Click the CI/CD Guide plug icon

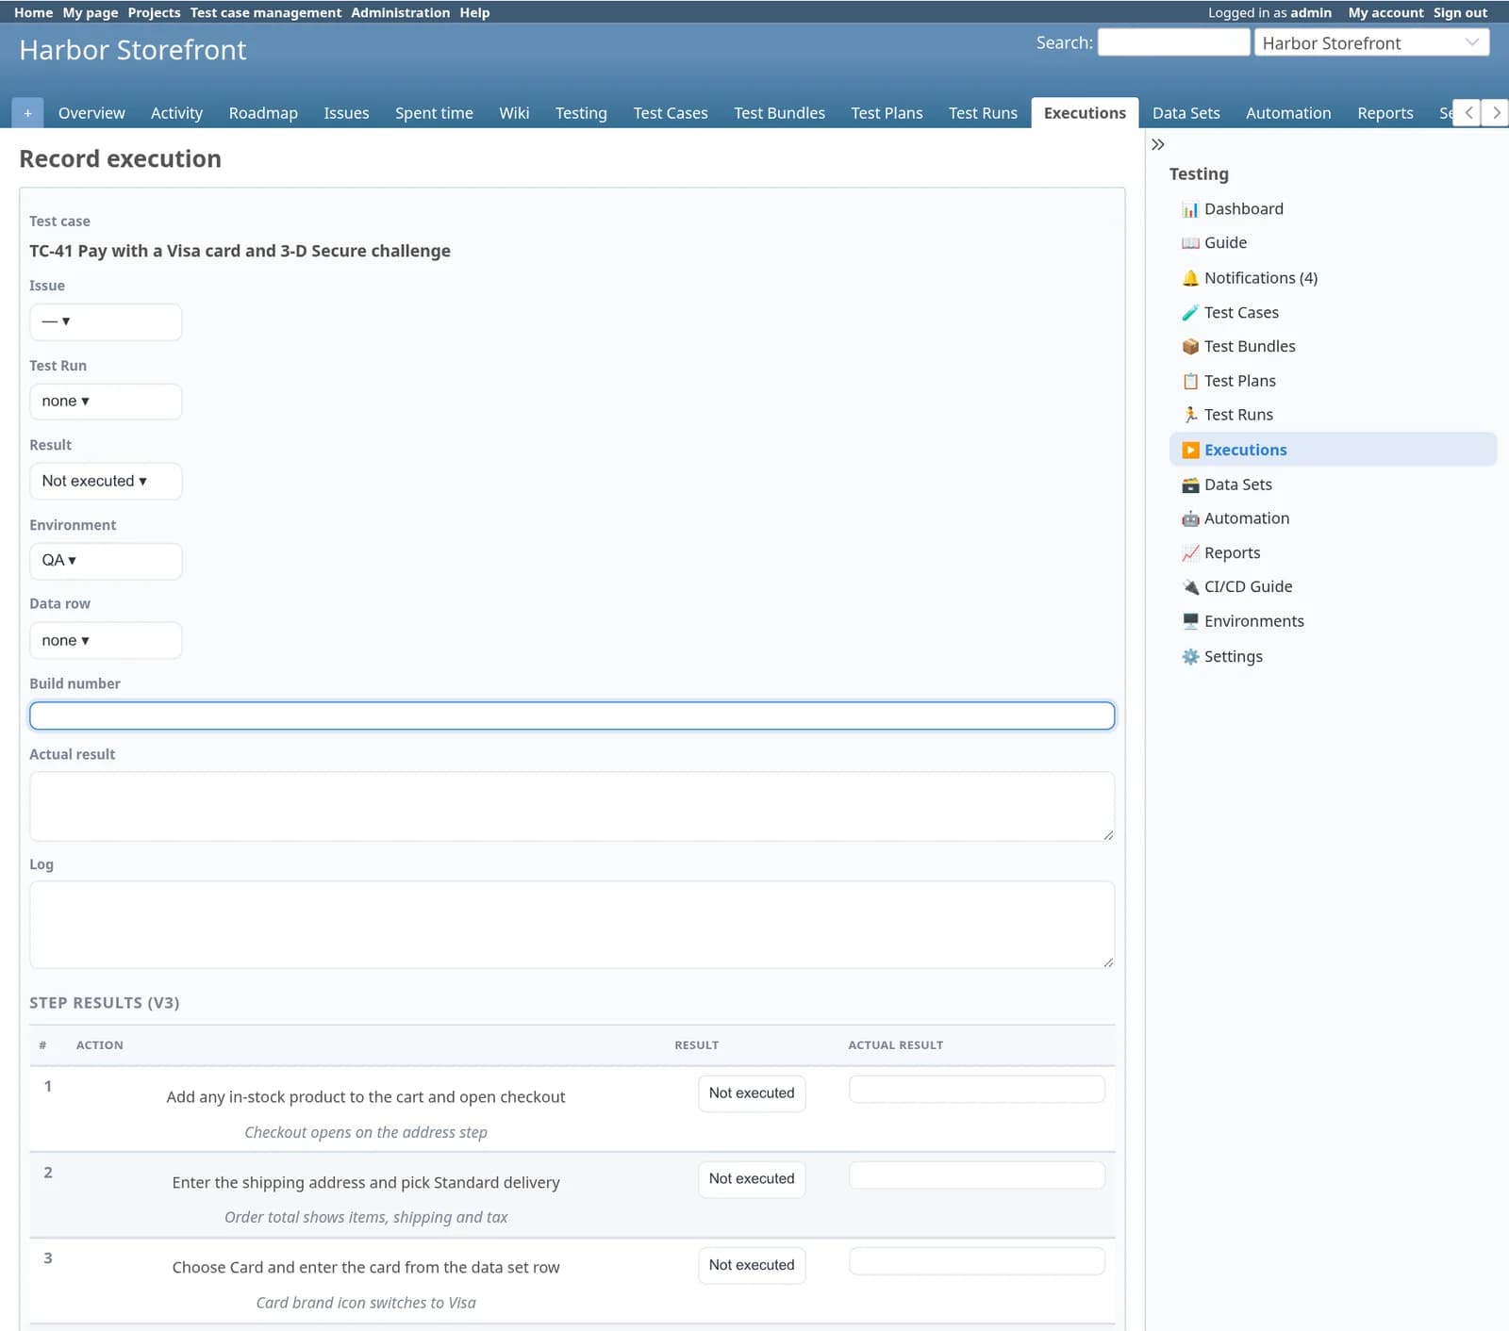pyautogui.click(x=1190, y=586)
